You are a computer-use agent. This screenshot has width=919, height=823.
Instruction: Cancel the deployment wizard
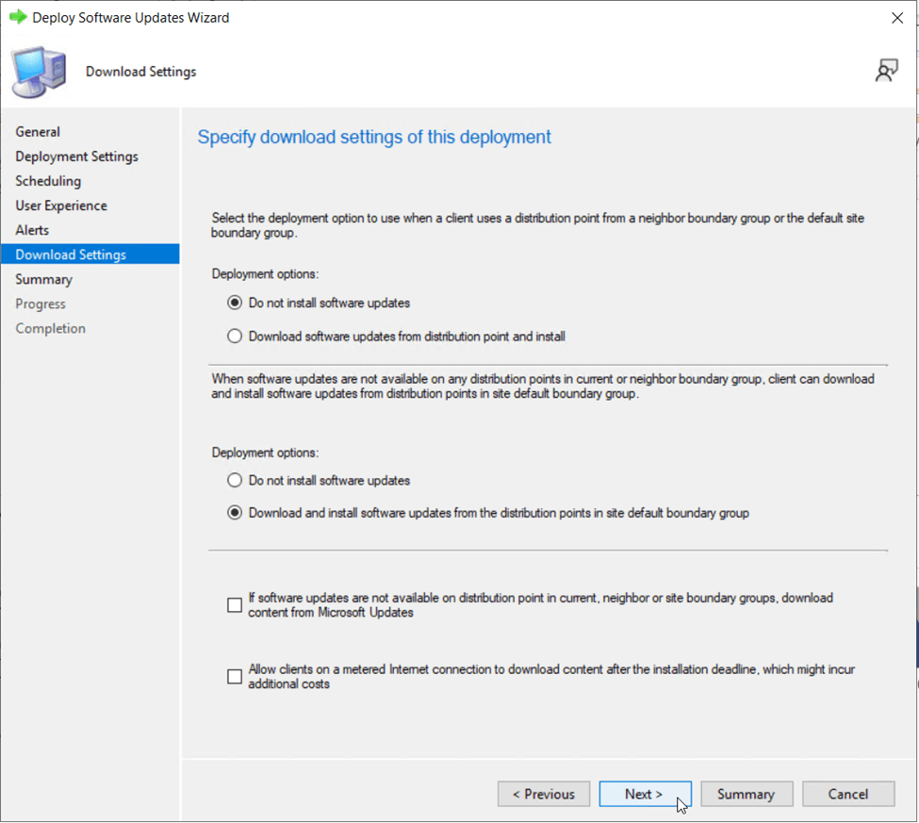coord(847,794)
